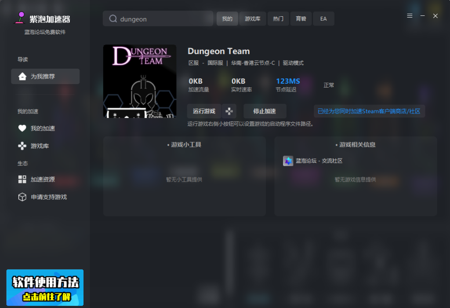Image resolution: width=450 pixels, height=308 pixels.
Task: Open the launch path settings button beside 运行游戏
Action: point(229,111)
